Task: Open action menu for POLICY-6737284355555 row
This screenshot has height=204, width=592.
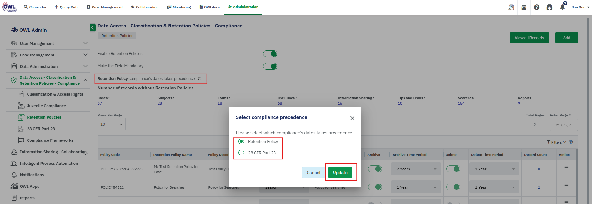Action: pos(566,167)
